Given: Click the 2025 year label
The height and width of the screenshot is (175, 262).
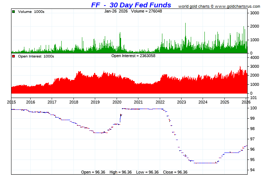Looking at the screenshot, I should (225, 102).
